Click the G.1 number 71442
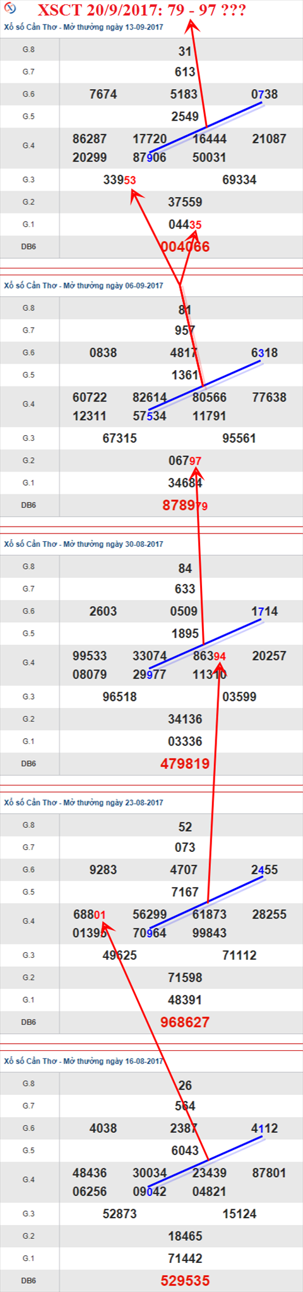Viewport: 303px width, 1292px height. pos(185,1259)
